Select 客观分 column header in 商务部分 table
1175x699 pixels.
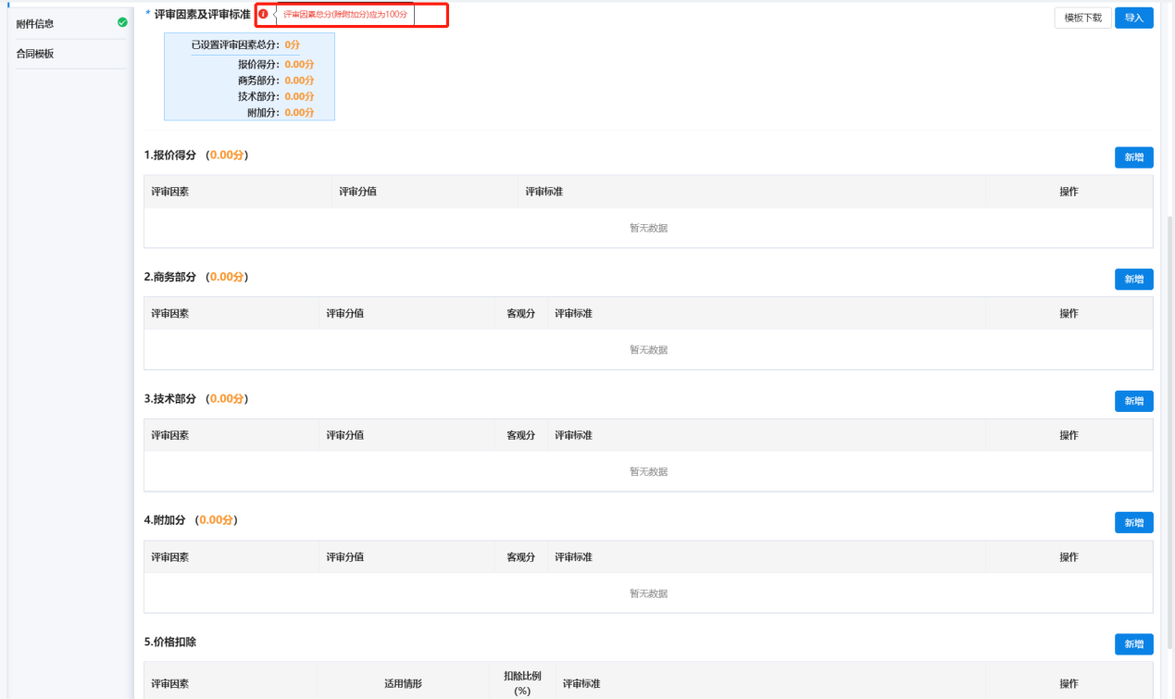pos(520,314)
